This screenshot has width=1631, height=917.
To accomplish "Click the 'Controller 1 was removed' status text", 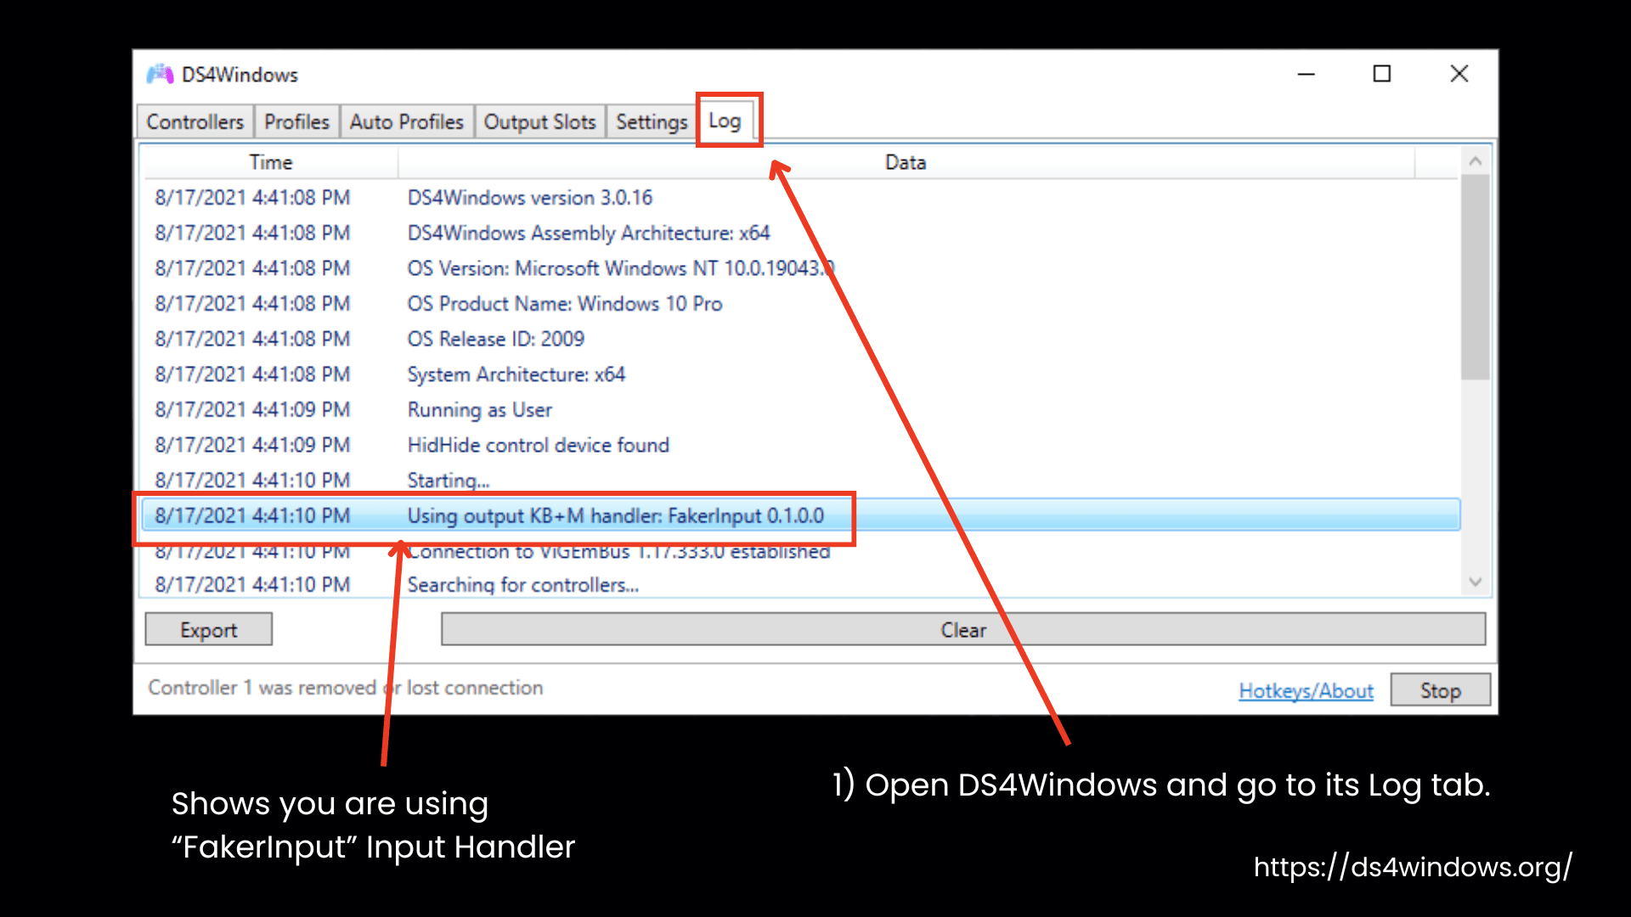I will [345, 688].
